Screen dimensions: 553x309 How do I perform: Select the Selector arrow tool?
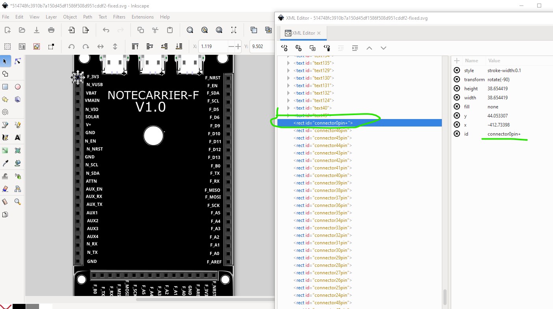5,61
